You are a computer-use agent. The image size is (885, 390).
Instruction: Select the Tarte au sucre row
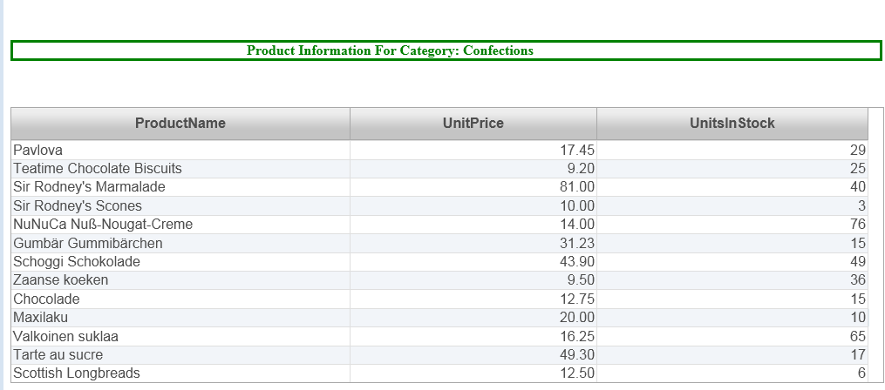[x=58, y=355]
